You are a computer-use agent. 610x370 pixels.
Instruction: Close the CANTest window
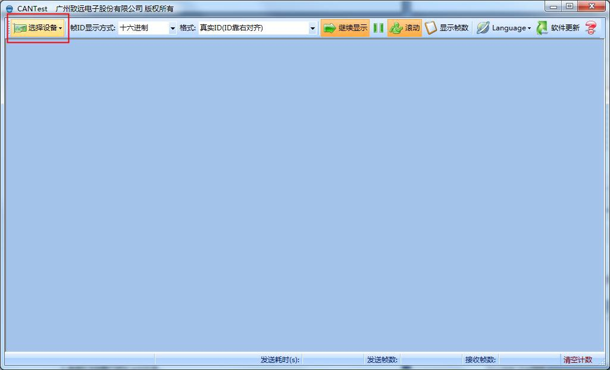pyautogui.click(x=592, y=7)
